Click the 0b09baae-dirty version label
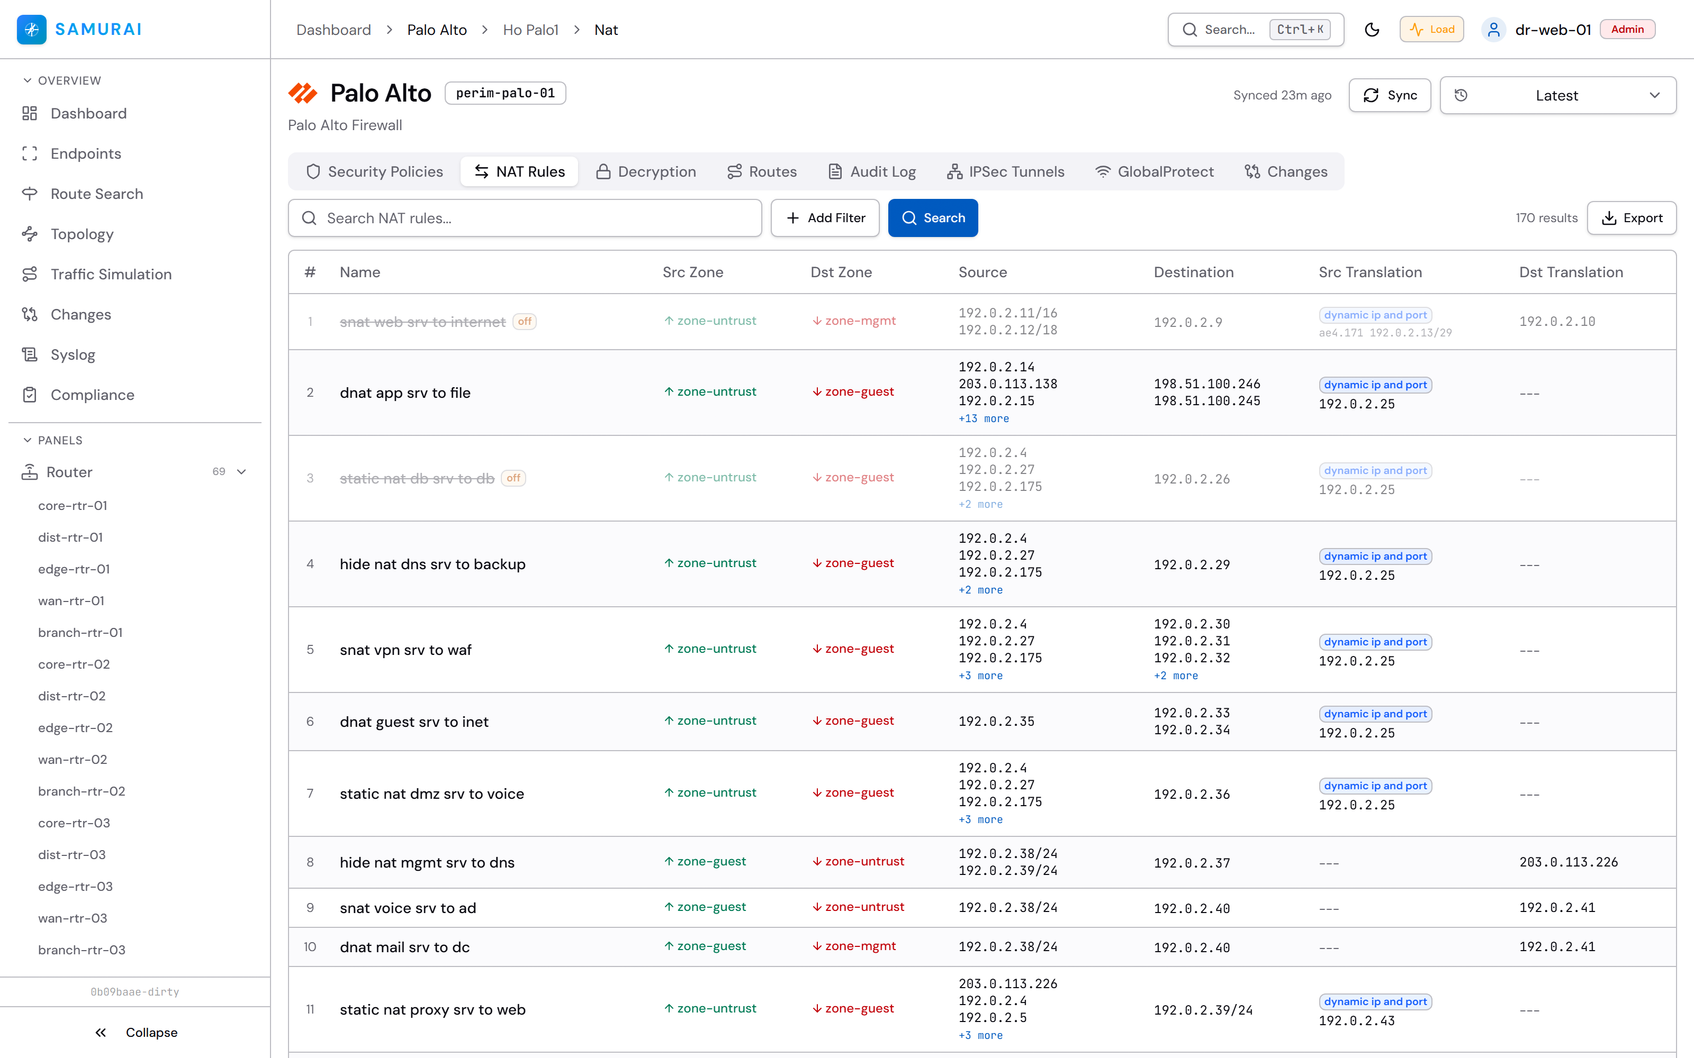Image resolution: width=1694 pixels, height=1058 pixels. (135, 991)
